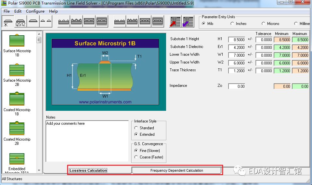Image resolution: width=312 pixels, height=185 pixels.
Task: Set units to Inches
Action: (x=238, y=24)
